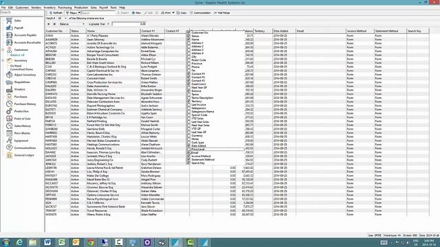Click the filter value field showing 0.00

click(129, 24)
